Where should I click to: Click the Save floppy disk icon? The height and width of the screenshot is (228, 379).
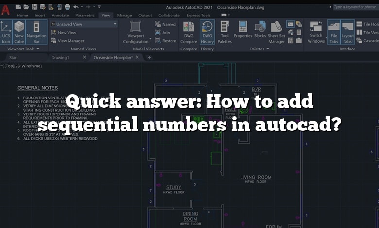point(34,7)
